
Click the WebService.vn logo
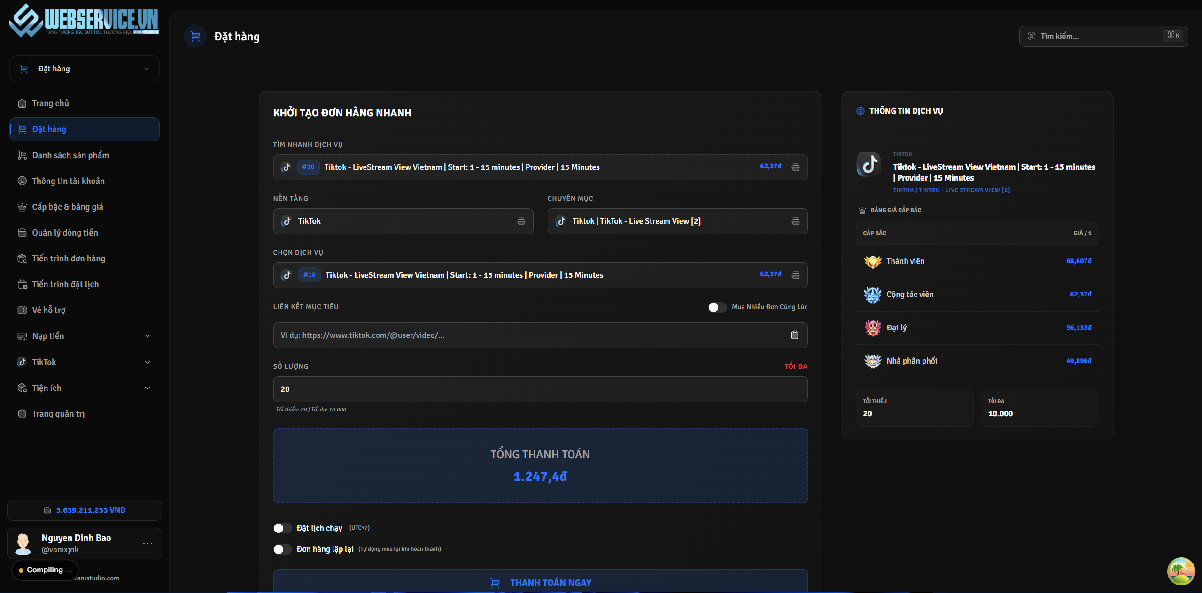pos(84,21)
